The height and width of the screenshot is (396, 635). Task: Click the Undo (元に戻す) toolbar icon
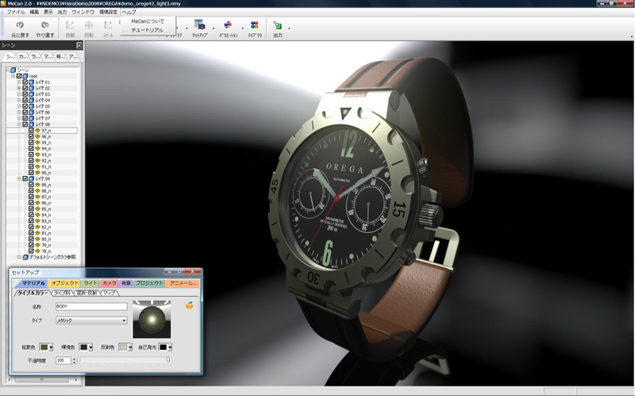coord(21,25)
